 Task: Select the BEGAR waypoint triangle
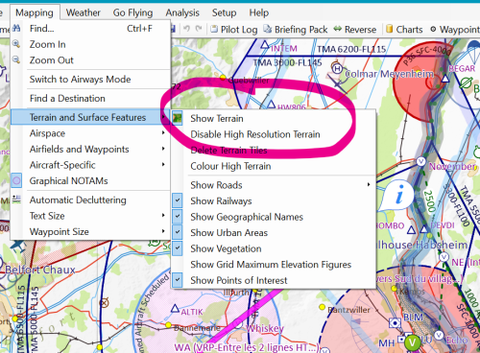(x=445, y=78)
